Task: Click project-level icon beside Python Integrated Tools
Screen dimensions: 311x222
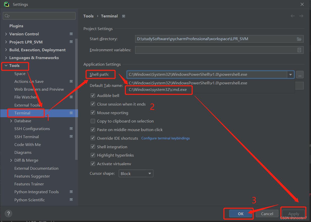Action: click(x=71, y=192)
